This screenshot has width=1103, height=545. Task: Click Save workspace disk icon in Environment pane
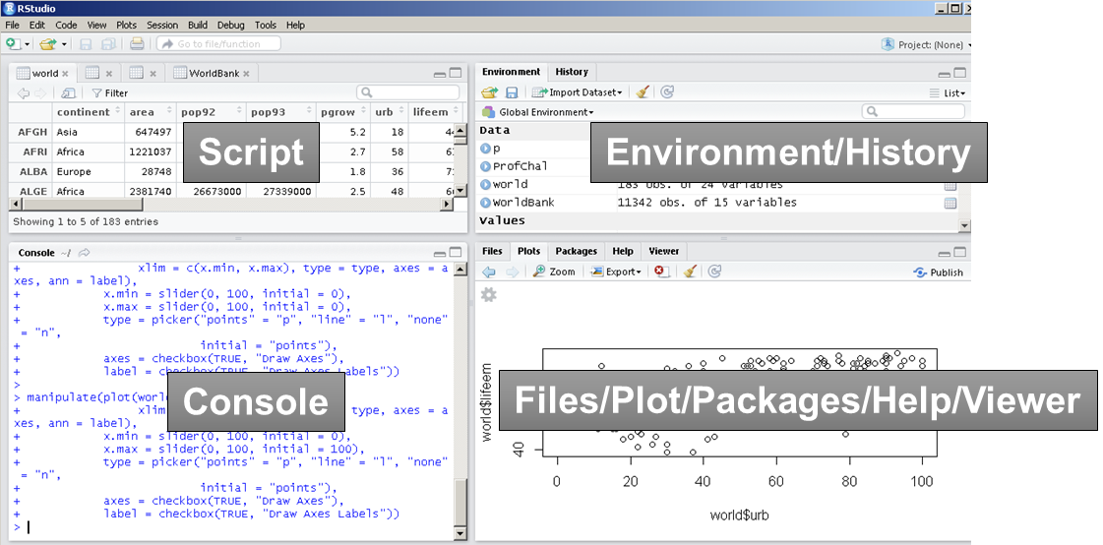(512, 92)
